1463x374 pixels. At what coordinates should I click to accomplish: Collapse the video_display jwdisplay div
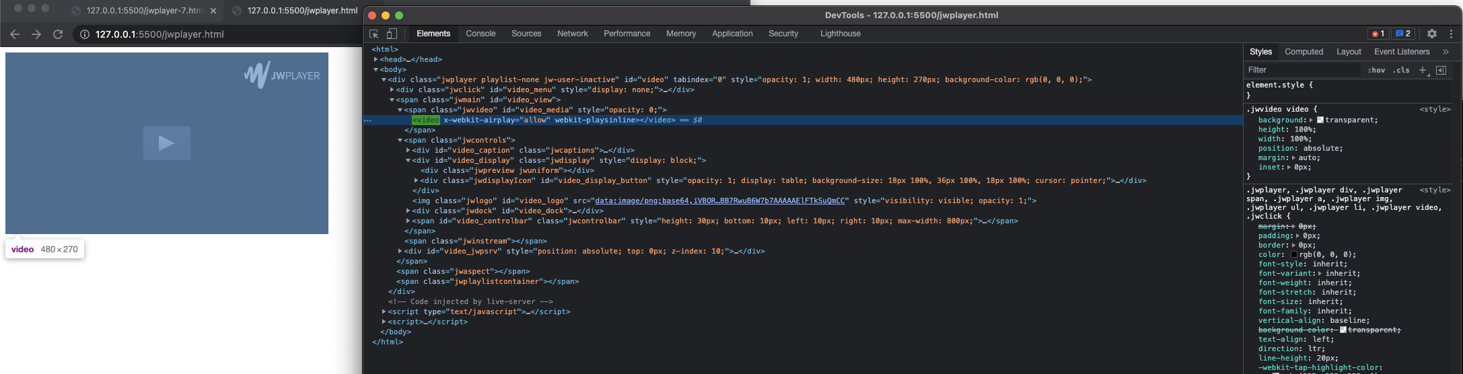tap(408, 160)
